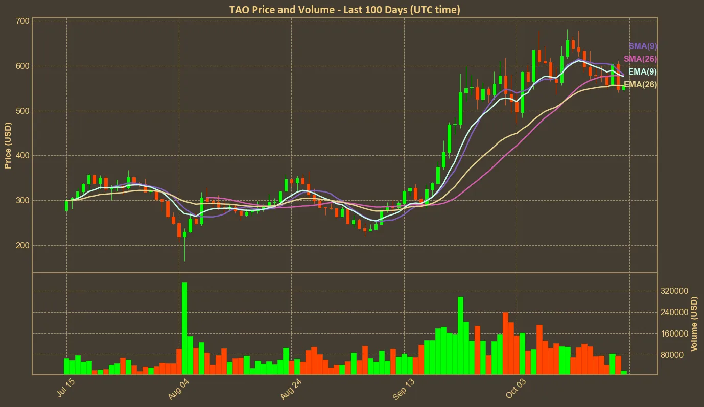Click the Aug 24 date label

click(x=291, y=389)
